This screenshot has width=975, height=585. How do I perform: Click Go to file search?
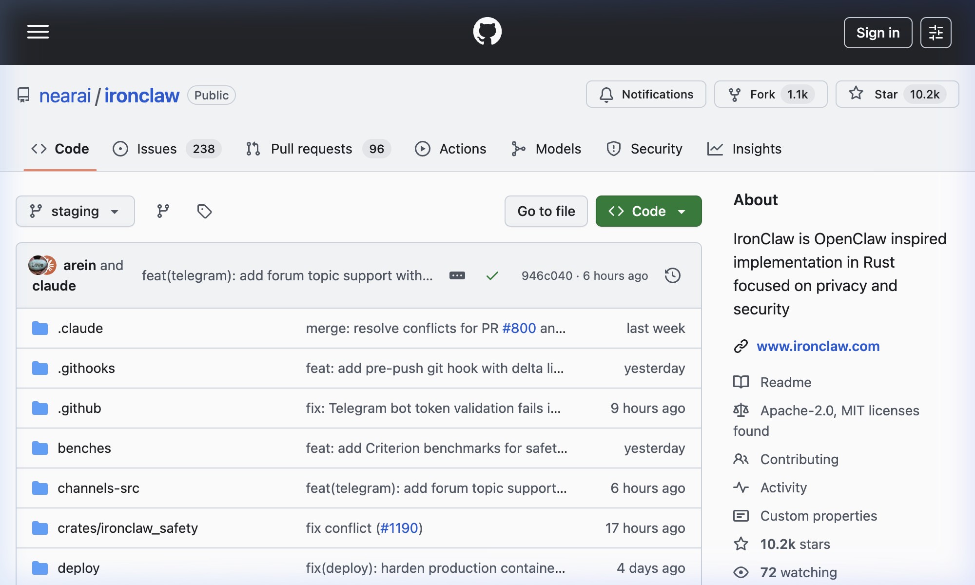tap(546, 211)
